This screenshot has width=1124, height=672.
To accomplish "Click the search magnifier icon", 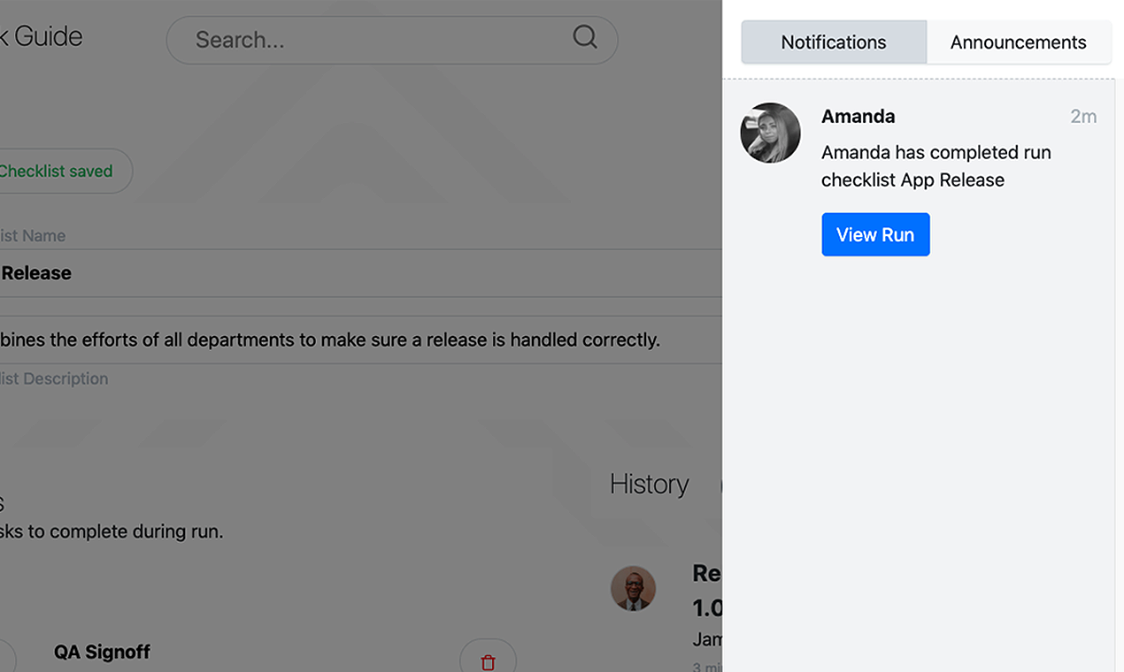I will pos(585,37).
